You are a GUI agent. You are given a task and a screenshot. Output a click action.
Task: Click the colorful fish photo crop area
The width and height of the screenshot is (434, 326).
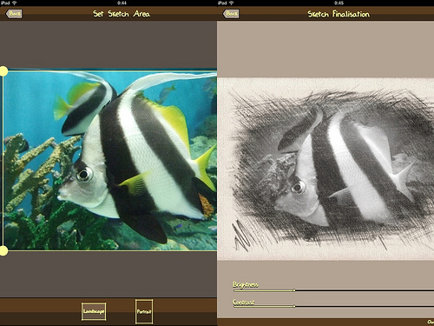click(110, 159)
